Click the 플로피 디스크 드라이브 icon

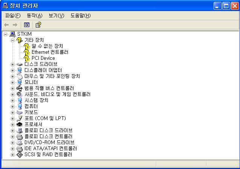[x=20, y=131]
